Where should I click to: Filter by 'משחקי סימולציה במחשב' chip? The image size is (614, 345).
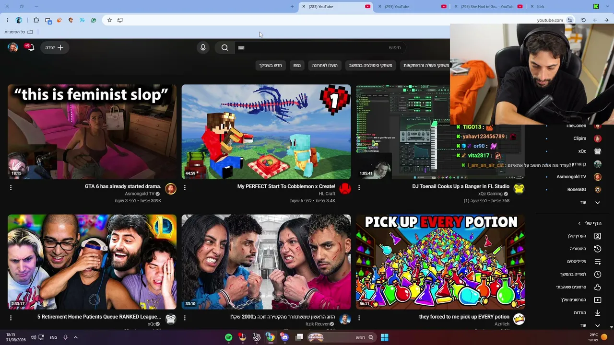click(x=370, y=65)
